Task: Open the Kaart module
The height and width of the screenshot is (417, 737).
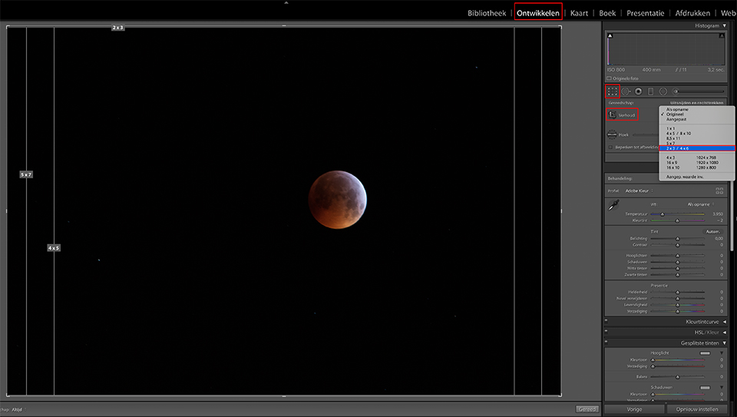Action: coord(579,13)
